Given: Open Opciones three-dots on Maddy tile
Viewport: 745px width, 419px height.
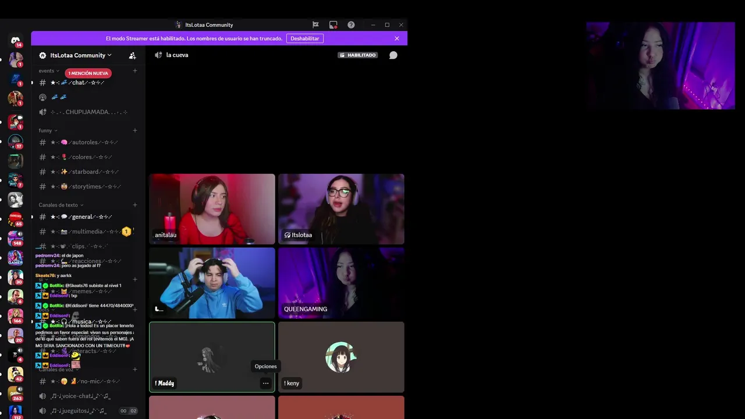Looking at the screenshot, I should click(x=265, y=383).
